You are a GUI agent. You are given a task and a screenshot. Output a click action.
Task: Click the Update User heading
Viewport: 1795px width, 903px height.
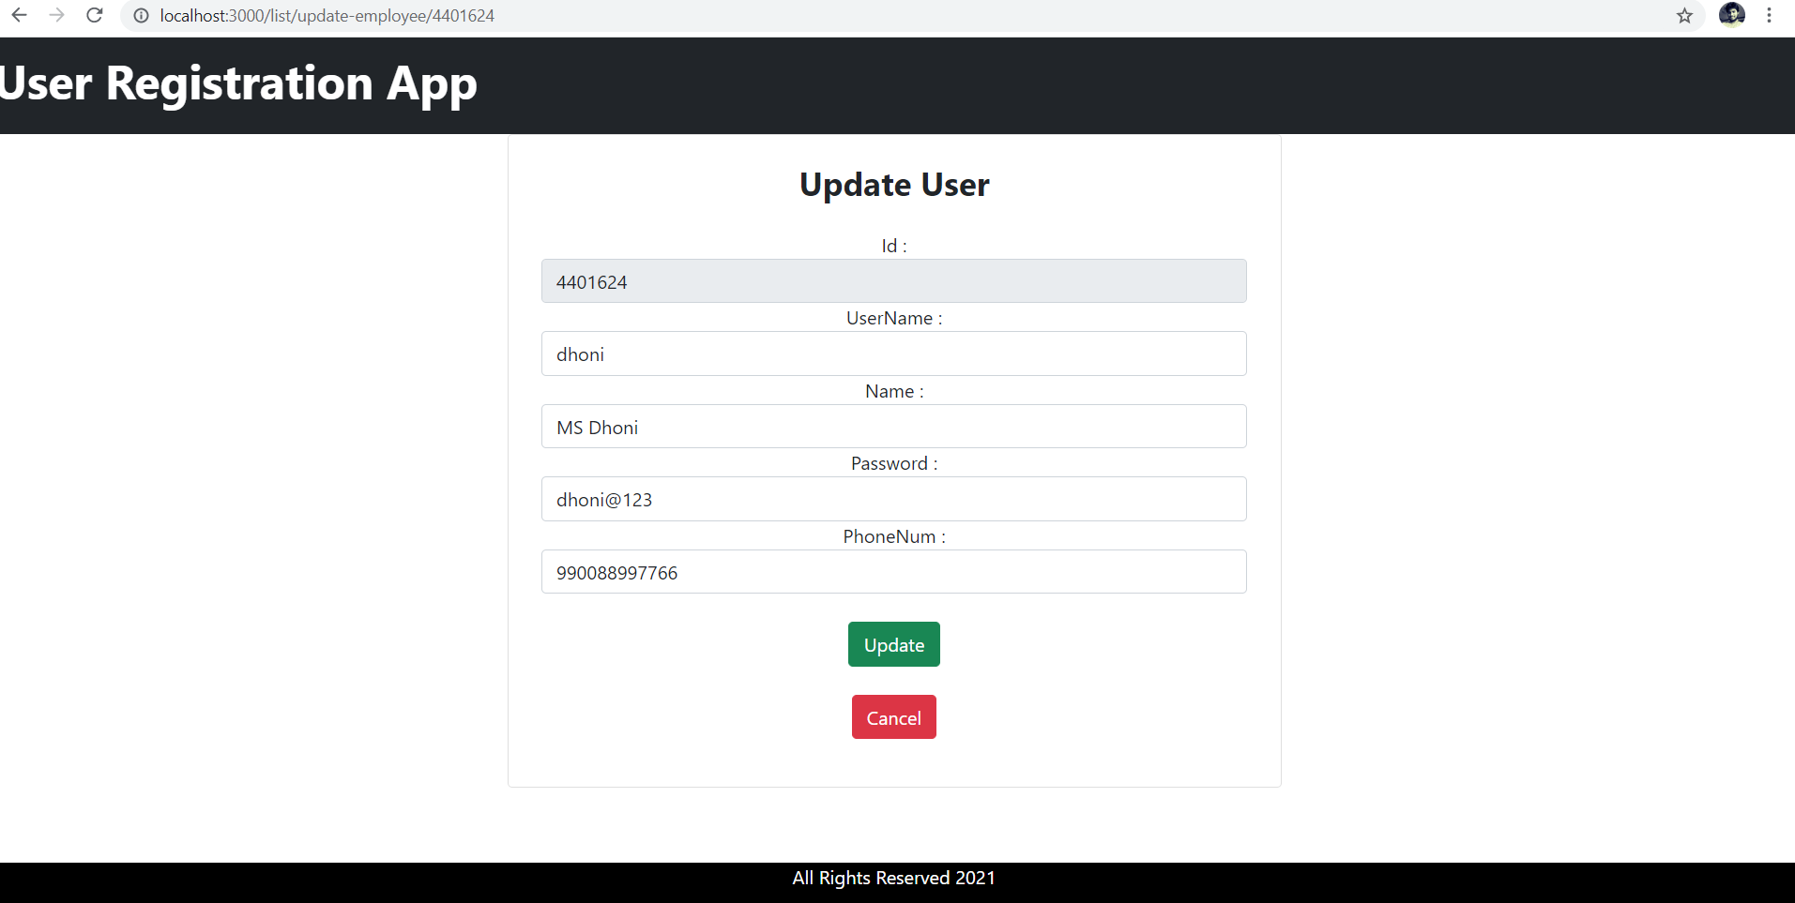pyautogui.click(x=894, y=185)
